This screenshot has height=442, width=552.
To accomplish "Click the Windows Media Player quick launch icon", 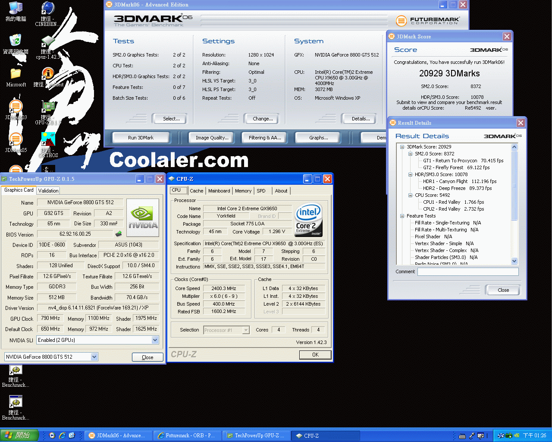I will click(52, 436).
